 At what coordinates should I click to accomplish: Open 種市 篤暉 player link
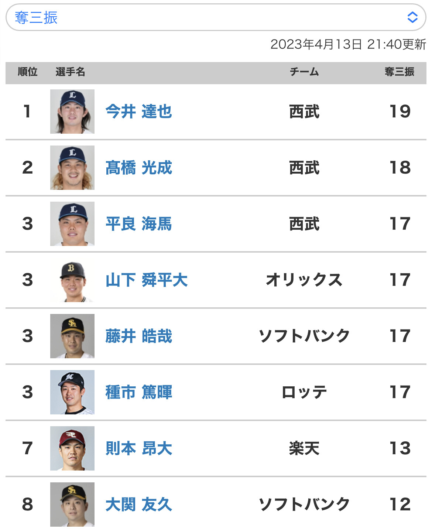point(138,392)
